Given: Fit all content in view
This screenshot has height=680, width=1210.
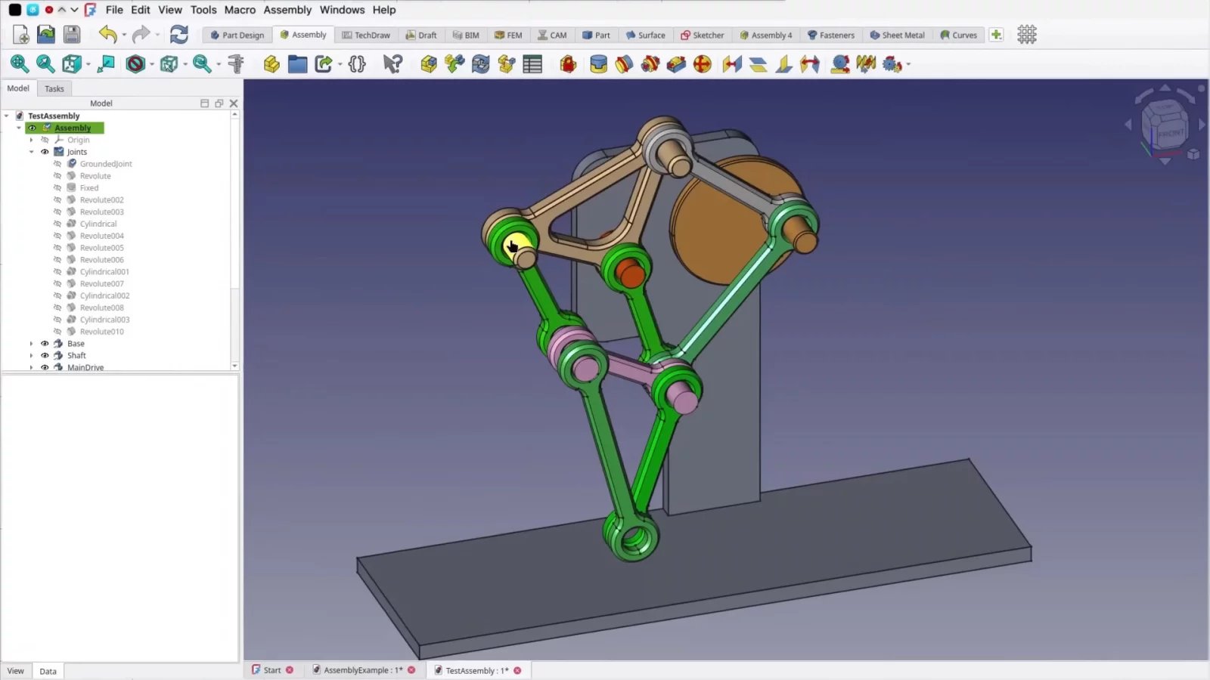Looking at the screenshot, I should 20,64.
